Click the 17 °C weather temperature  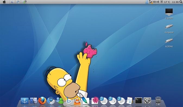coord(167,2)
